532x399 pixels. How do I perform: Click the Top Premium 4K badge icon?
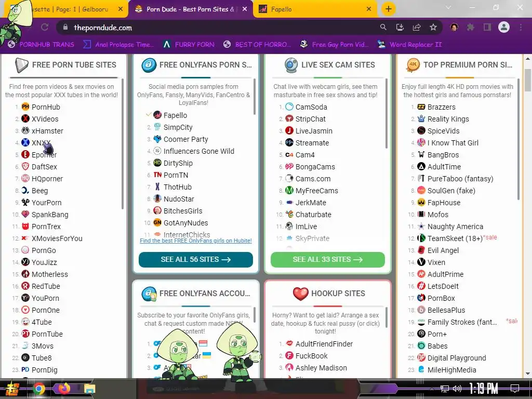click(413, 65)
